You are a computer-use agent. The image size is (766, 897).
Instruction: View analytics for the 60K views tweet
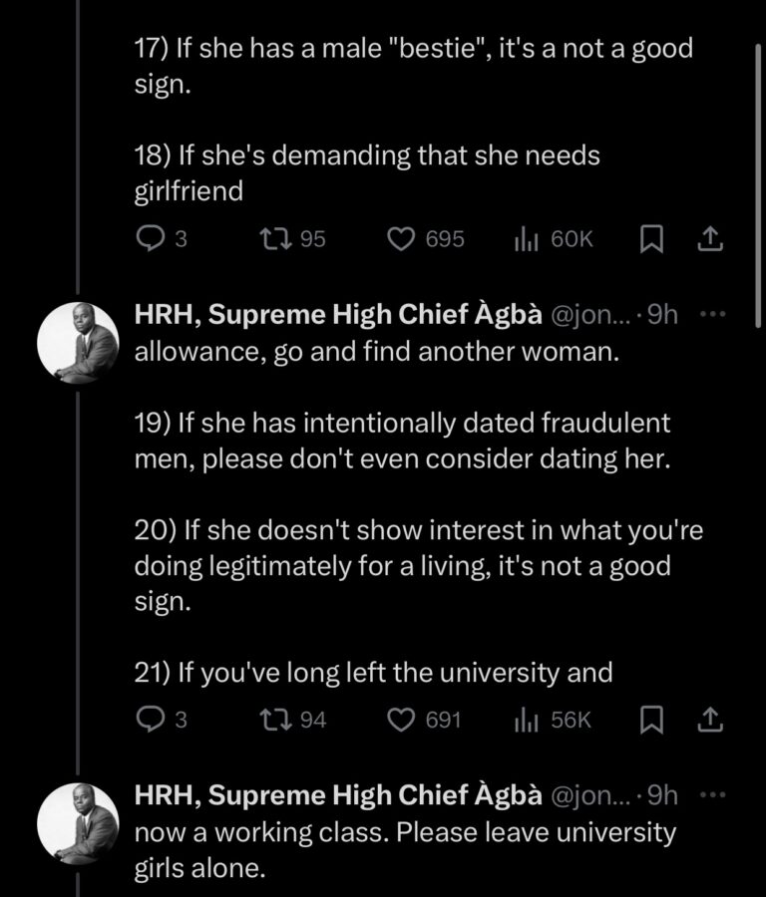(x=525, y=239)
